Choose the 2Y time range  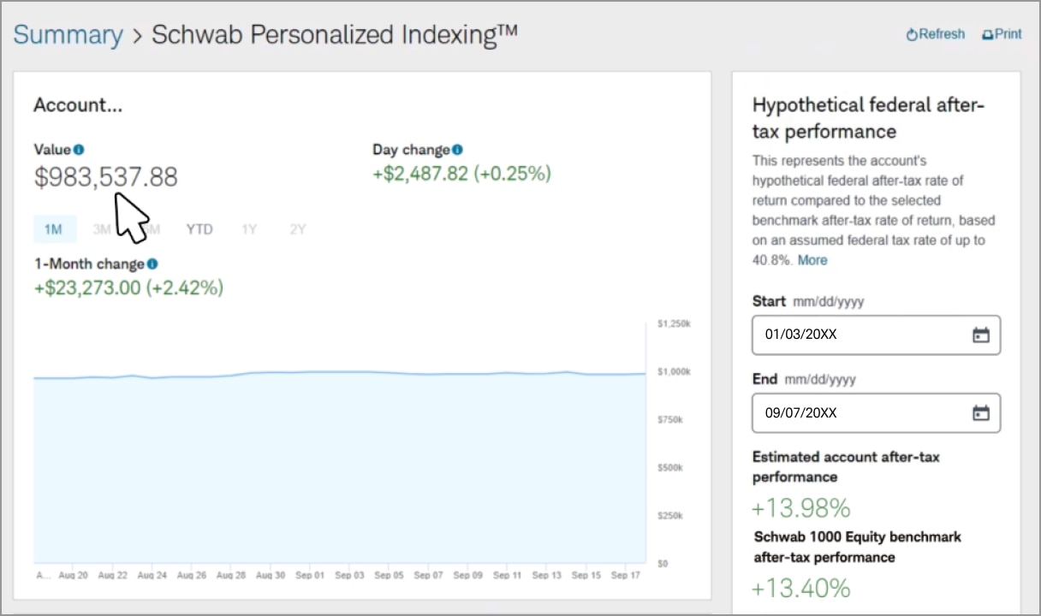(297, 229)
